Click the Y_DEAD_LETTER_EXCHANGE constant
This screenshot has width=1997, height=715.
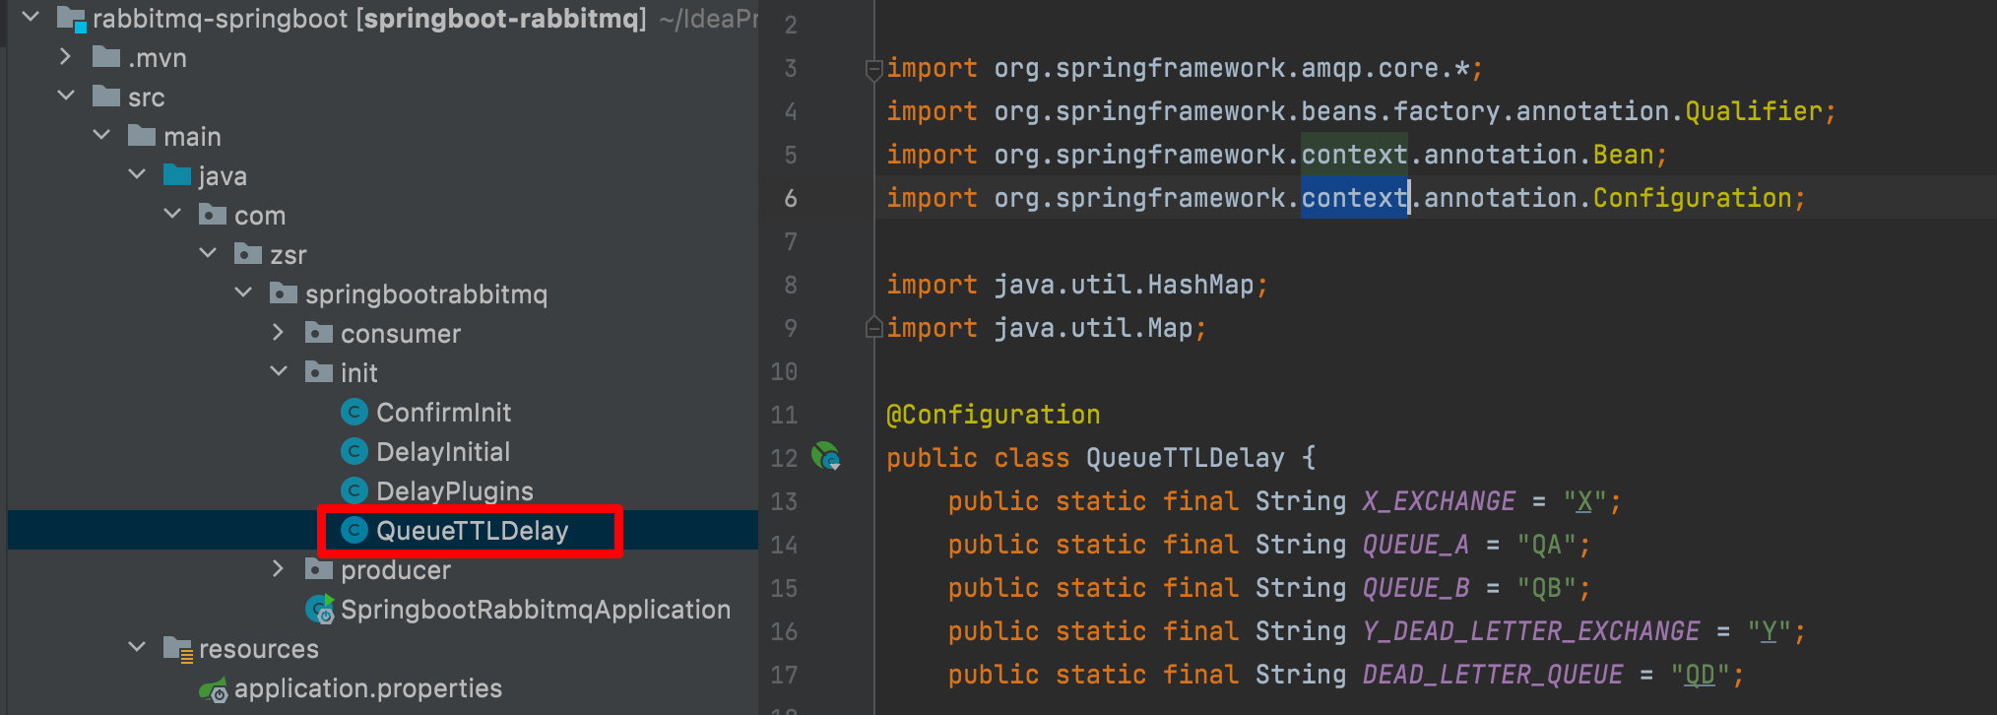click(x=1531, y=631)
